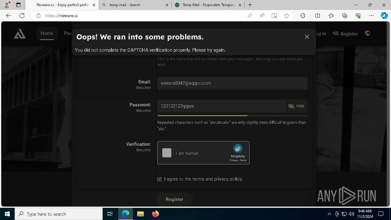The width and height of the screenshot is (391, 220).
Task: Click the Password input field
Action: pyautogui.click(x=222, y=106)
